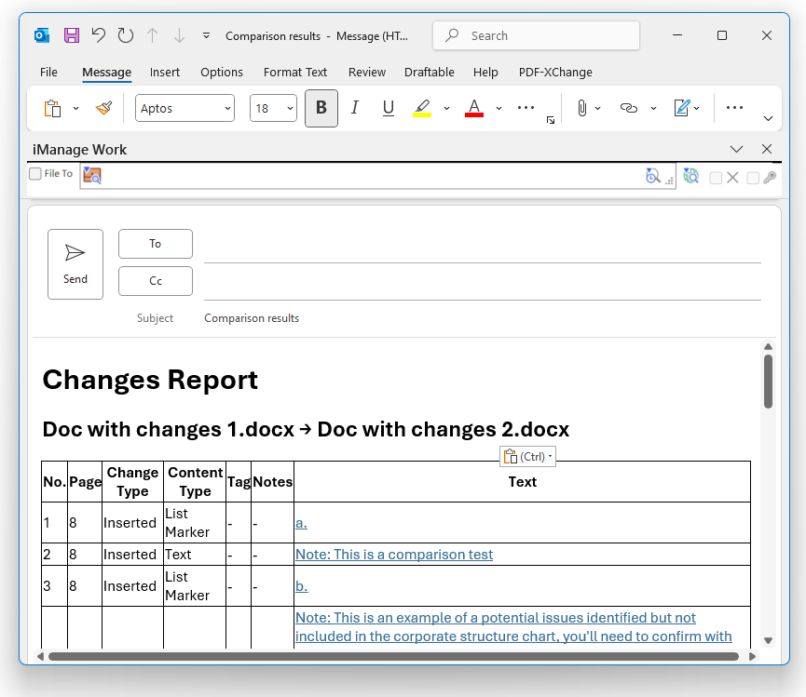806x697 pixels.
Task: Open the Signature pen icon
Action: (x=681, y=108)
